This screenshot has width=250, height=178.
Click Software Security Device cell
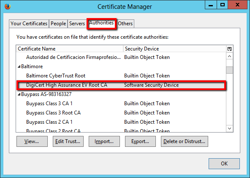click(151, 85)
